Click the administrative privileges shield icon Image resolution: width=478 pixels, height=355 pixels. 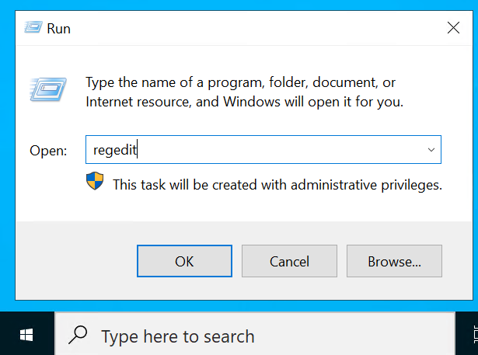94,183
